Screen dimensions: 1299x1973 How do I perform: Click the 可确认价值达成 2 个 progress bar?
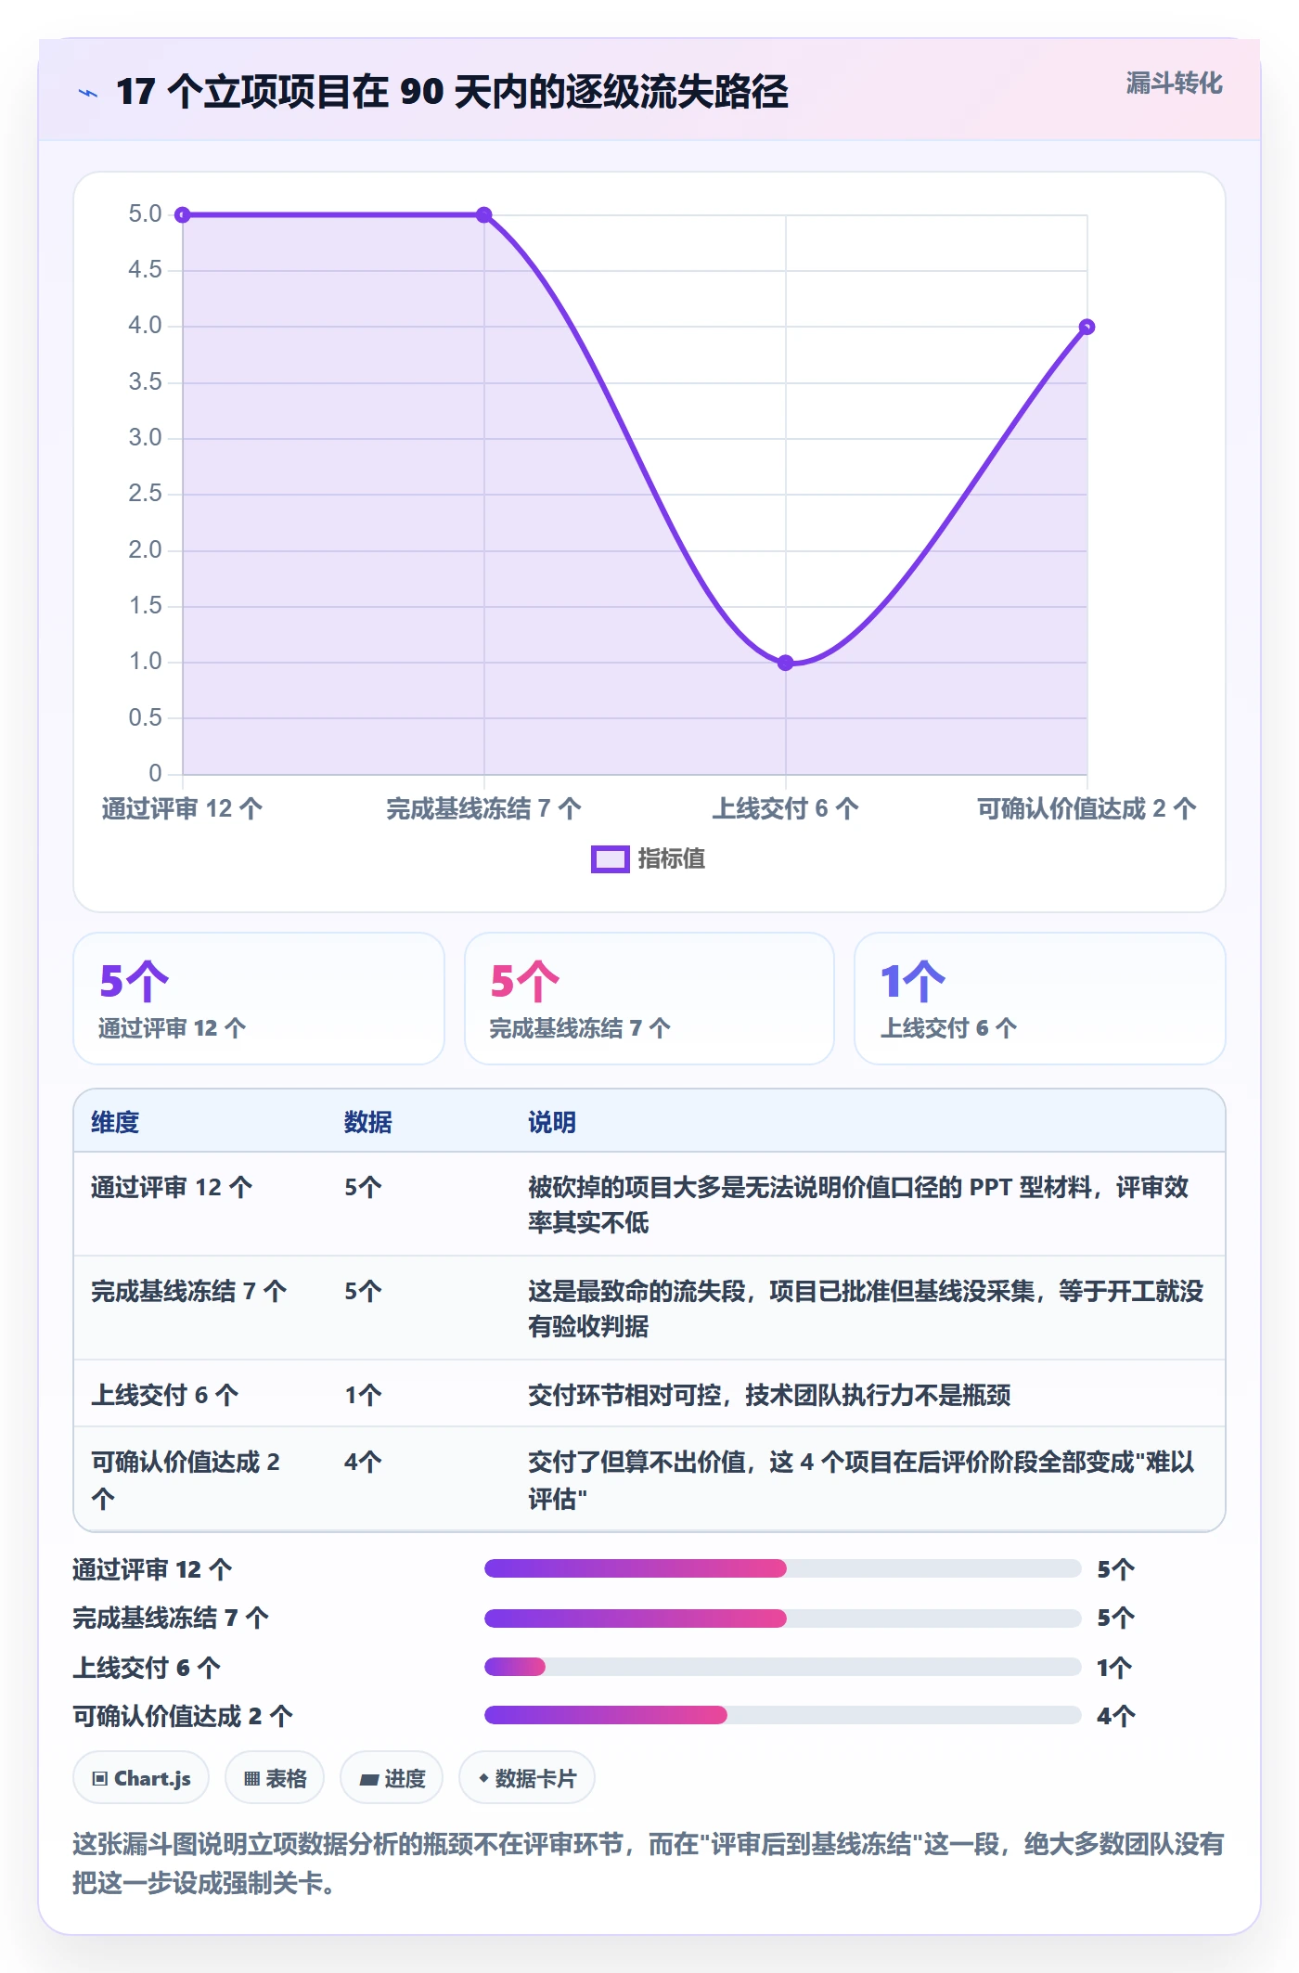(783, 1715)
